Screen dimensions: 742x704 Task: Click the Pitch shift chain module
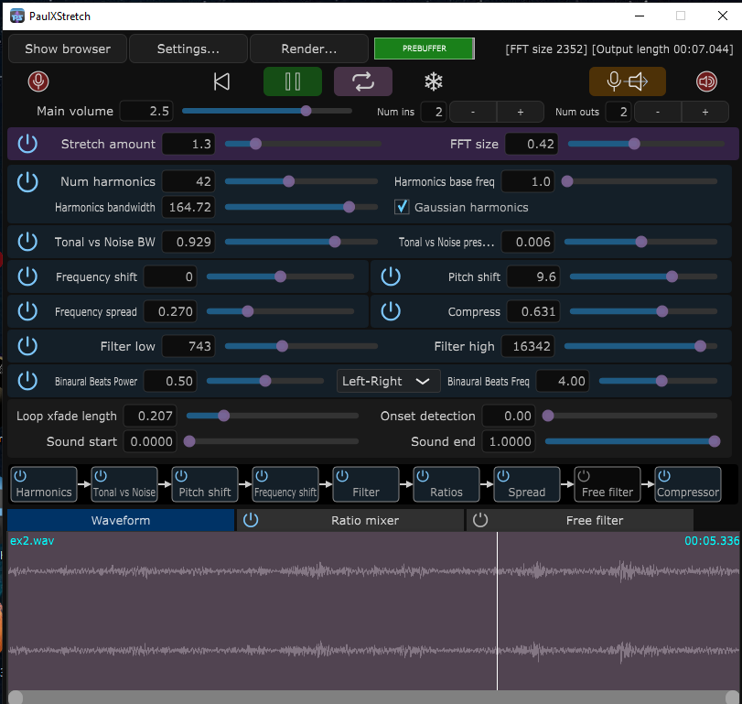pyautogui.click(x=204, y=484)
